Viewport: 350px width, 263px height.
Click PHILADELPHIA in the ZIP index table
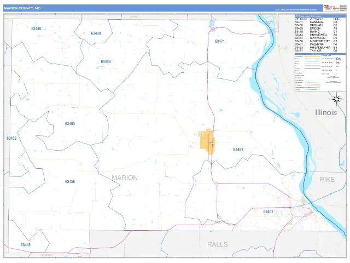point(320,48)
